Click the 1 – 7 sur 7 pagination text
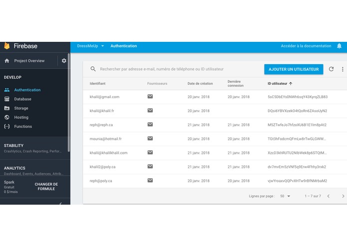This screenshot has height=246, width=347. coord(313,196)
